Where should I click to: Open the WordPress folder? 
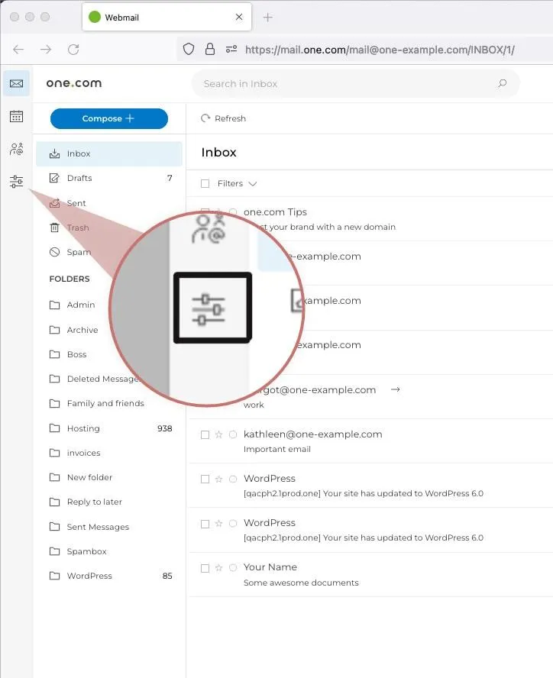[109, 576]
